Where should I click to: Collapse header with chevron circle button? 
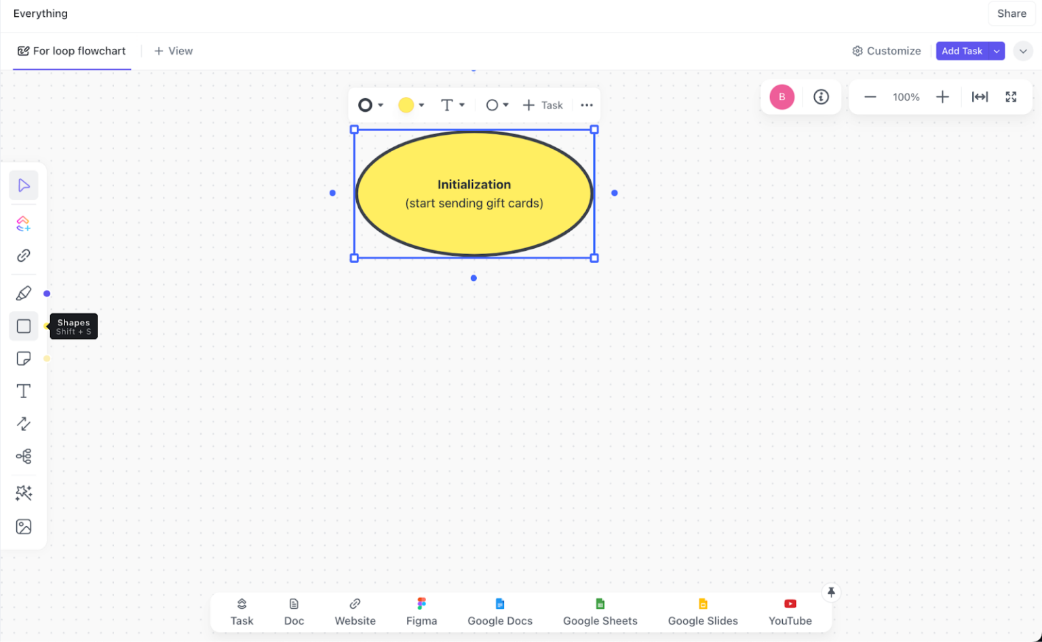pos(1023,51)
